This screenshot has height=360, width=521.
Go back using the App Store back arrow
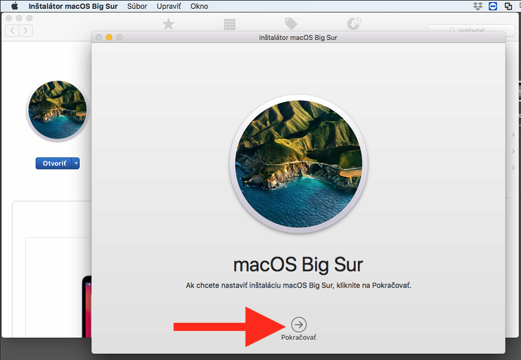[x=12, y=31]
